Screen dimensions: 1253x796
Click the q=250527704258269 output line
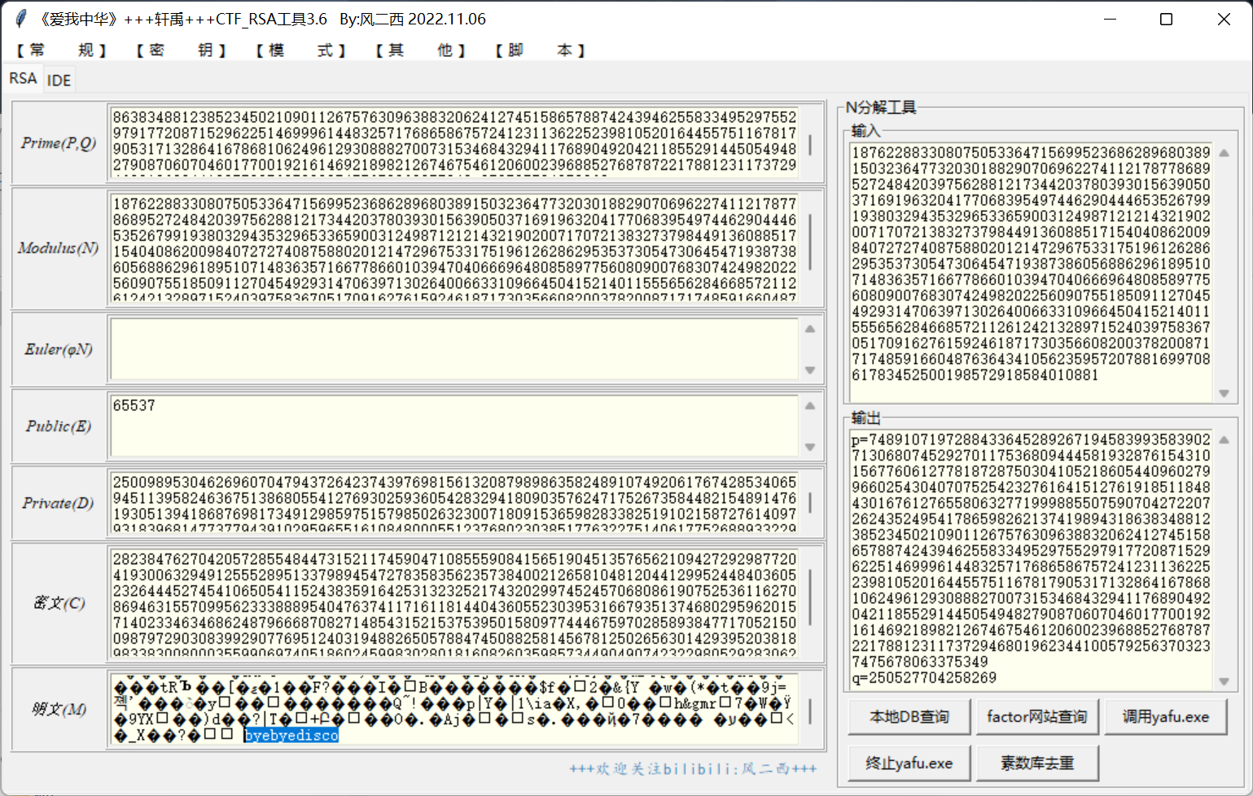(x=924, y=678)
